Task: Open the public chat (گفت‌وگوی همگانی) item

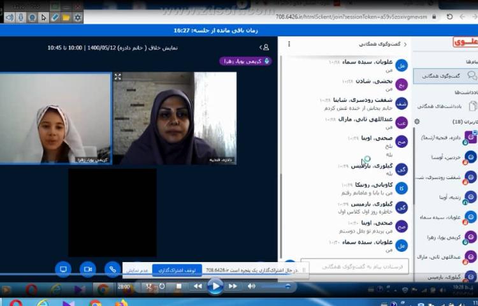Action: (x=445, y=76)
